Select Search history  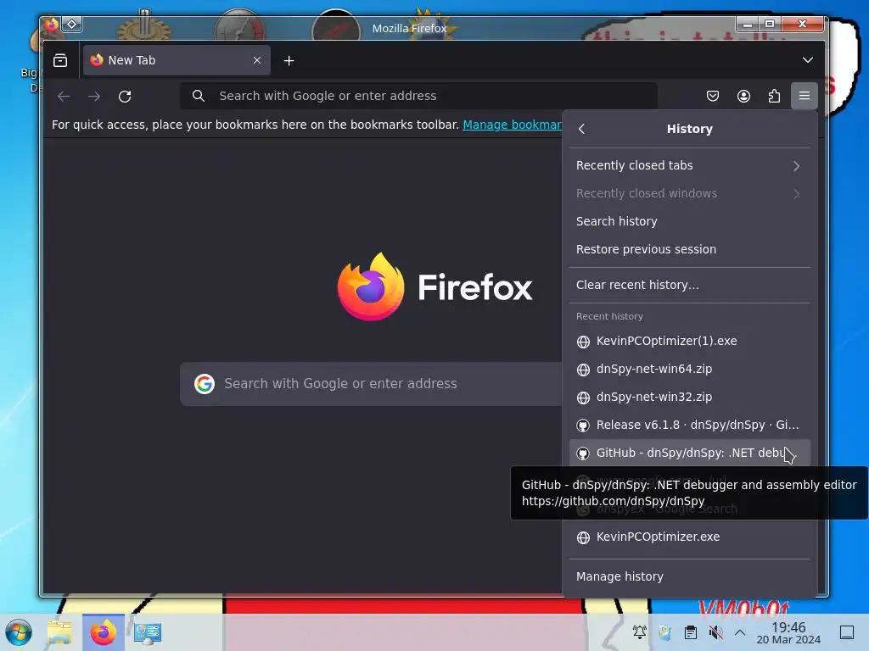coord(689,221)
